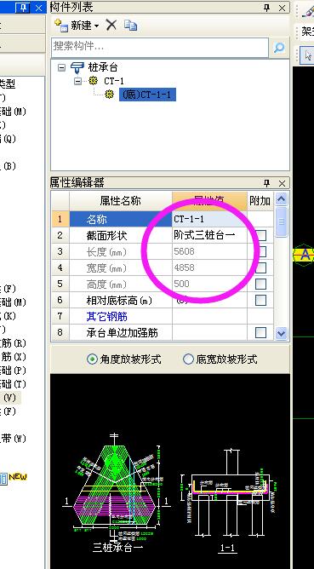The image size is (314, 569).
Task: Click the 附加 column header
Action: (260, 201)
